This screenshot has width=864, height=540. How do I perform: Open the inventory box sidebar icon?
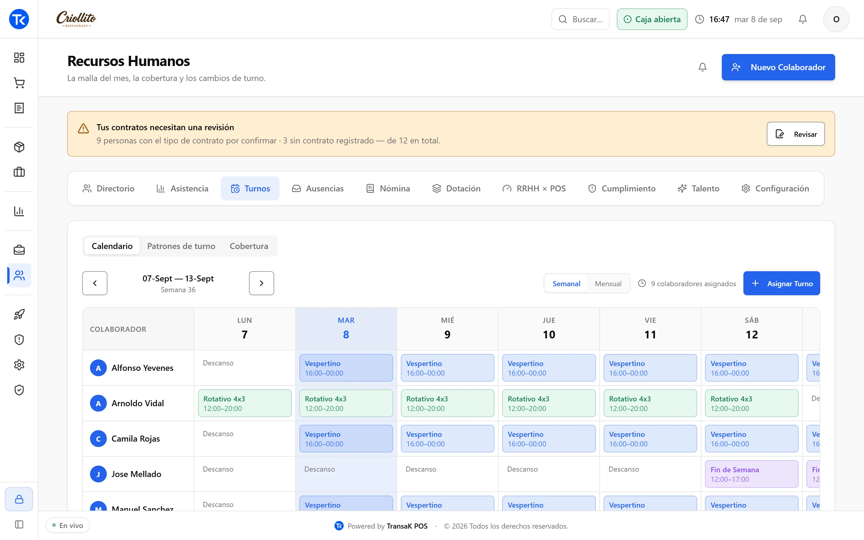point(19,147)
